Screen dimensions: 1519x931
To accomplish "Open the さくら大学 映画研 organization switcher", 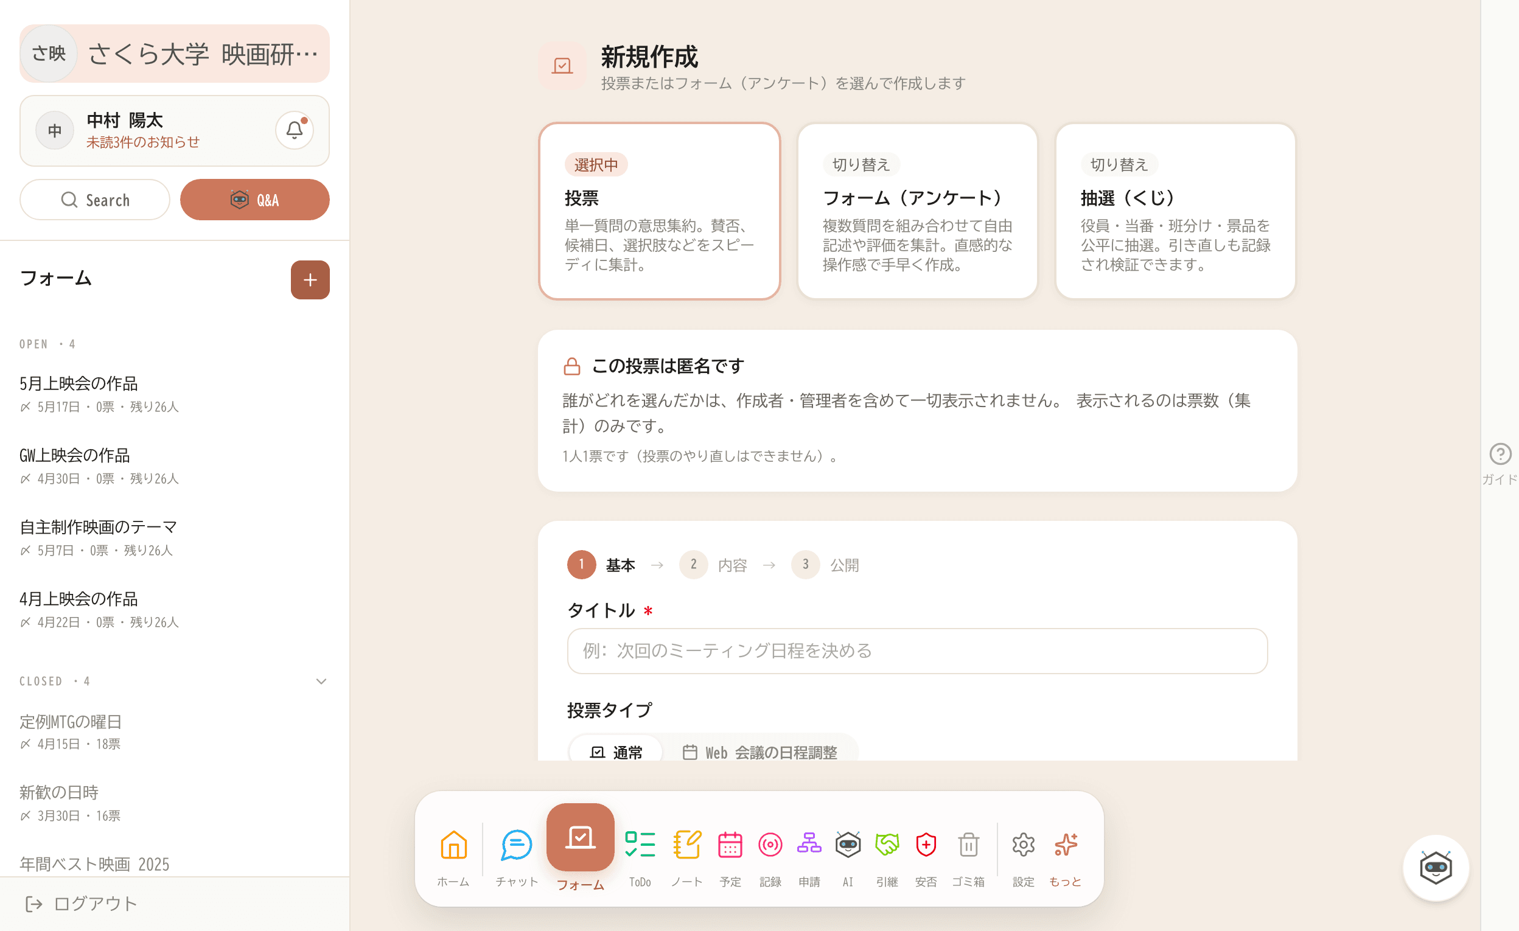I will coord(175,54).
